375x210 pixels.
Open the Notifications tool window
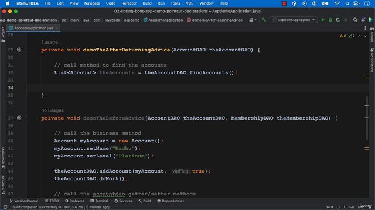(372, 60)
